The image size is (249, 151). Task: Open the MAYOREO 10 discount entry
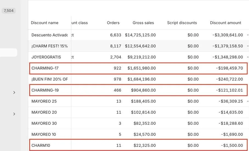[44, 134]
